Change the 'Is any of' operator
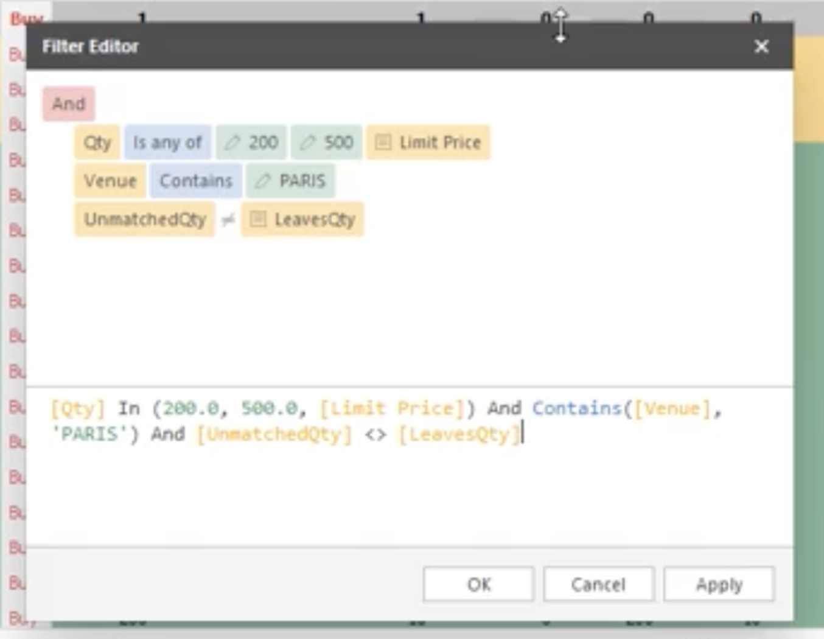Viewport: 824px width, 639px height. 167,142
